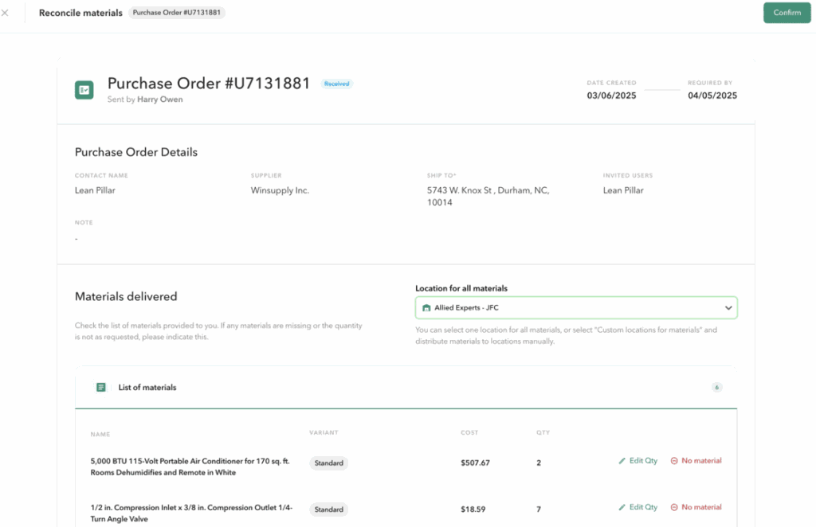Click the ship-to address 5743 W. Knox St
This screenshot has height=527, width=816.
click(488, 197)
